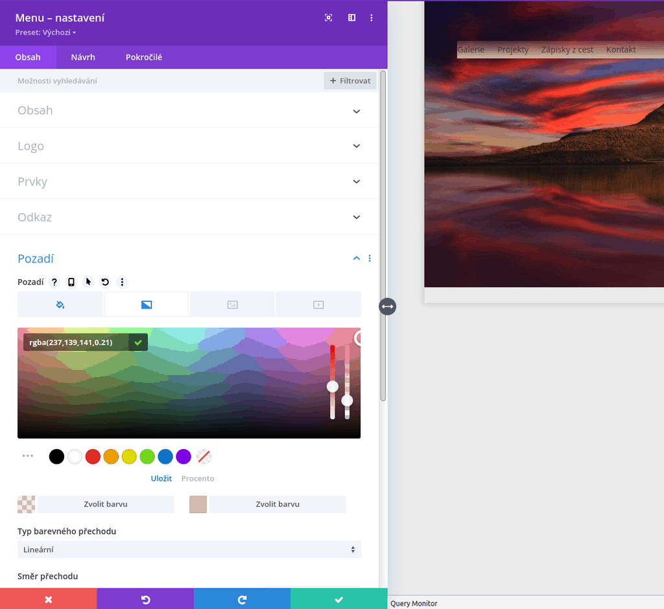Open the Návrh tab
Screen dimensions: 664x609
[83, 57]
